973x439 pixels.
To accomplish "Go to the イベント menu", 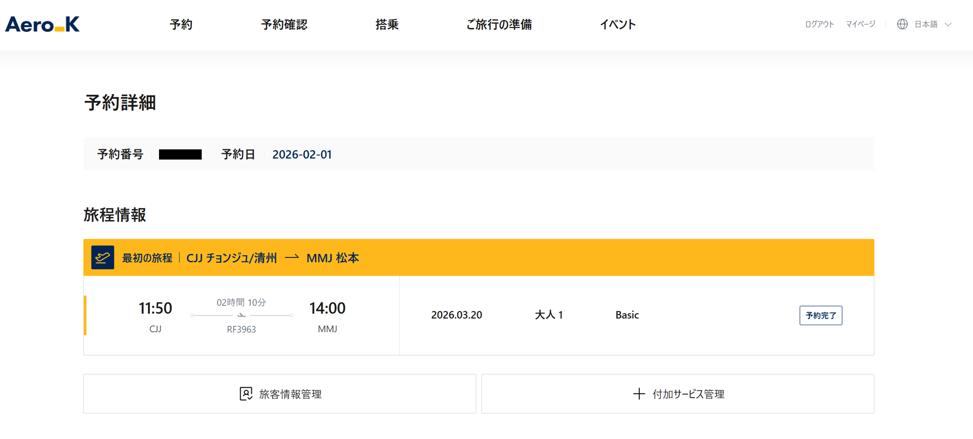I will [617, 24].
